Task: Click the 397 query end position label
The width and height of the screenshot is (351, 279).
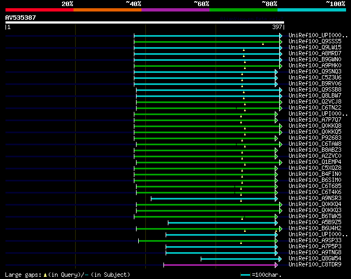Action: (x=277, y=27)
